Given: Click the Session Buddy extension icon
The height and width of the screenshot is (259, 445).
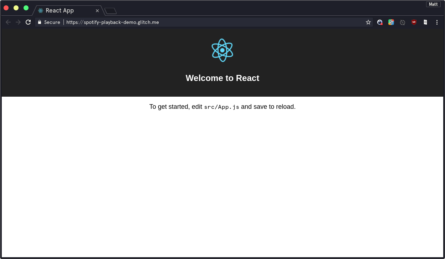Looking at the screenshot, I should (391, 22).
